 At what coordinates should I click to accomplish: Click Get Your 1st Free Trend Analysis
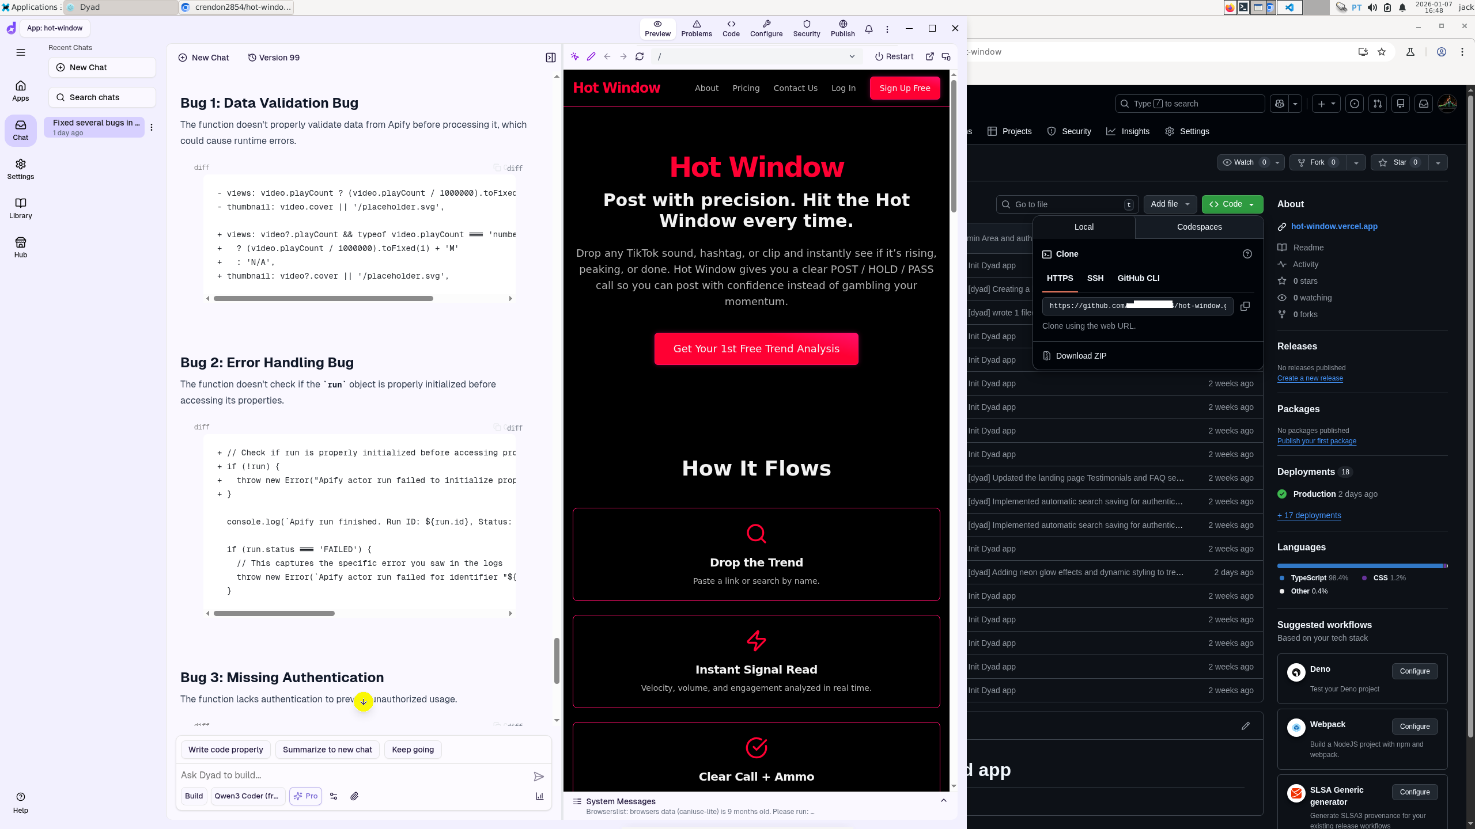tap(756, 349)
